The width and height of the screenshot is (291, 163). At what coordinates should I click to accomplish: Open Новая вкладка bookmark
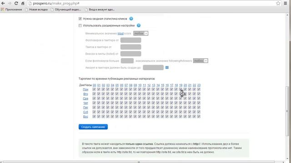pyautogui.click(x=36, y=10)
